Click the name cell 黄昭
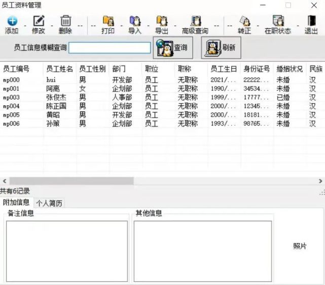 tap(53, 115)
